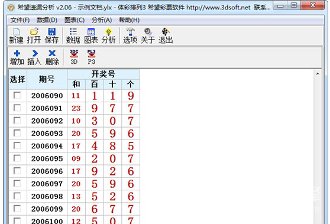Click the 期号 column header

[x=47, y=79]
